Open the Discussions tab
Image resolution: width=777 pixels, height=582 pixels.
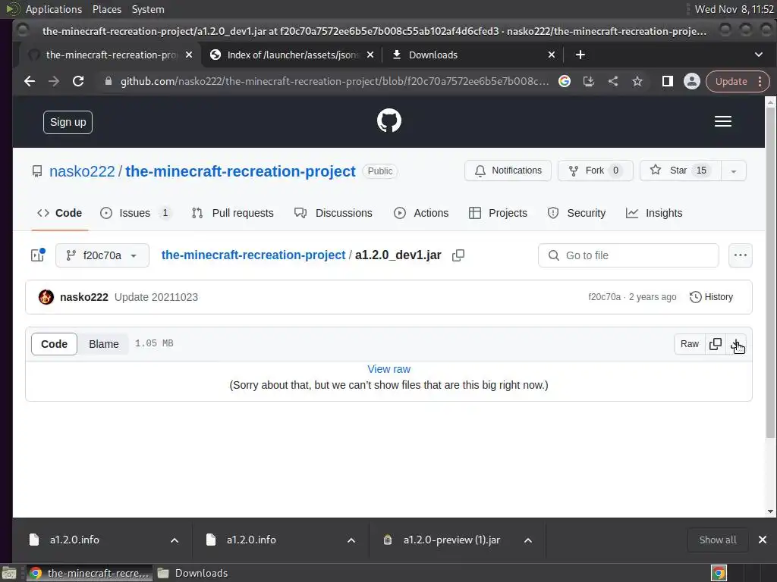333,213
